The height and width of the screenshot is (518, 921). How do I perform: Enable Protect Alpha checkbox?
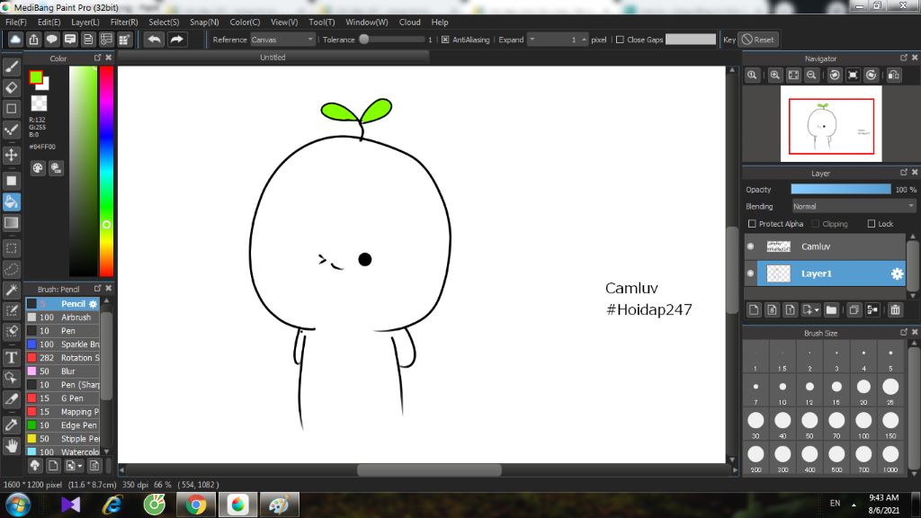coord(752,224)
